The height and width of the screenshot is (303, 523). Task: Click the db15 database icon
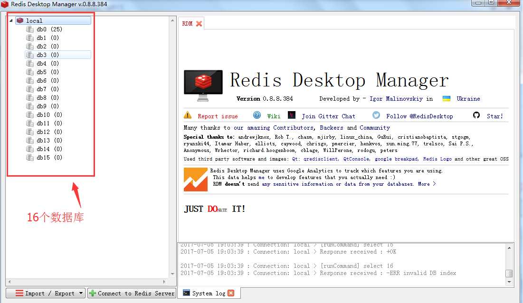(30, 158)
